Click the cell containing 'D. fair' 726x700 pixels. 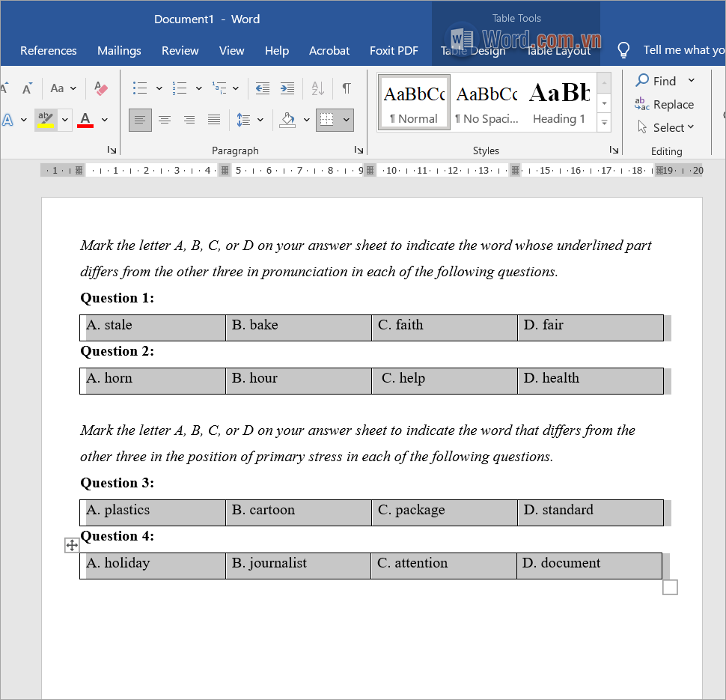591,328
